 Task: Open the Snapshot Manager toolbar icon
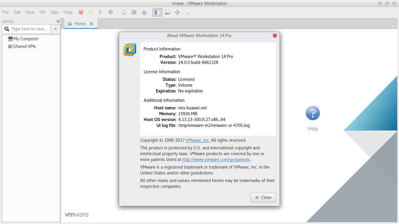pos(144,12)
